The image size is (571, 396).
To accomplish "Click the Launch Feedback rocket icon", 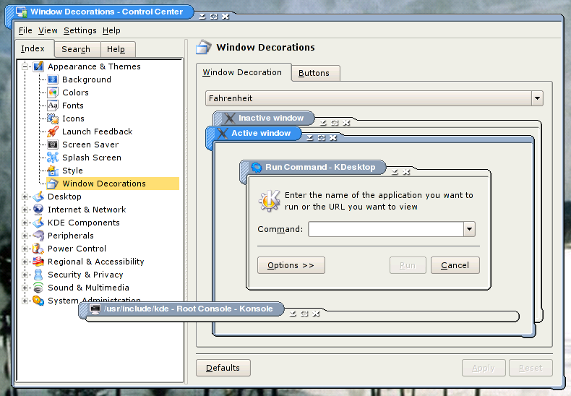I will [x=53, y=132].
